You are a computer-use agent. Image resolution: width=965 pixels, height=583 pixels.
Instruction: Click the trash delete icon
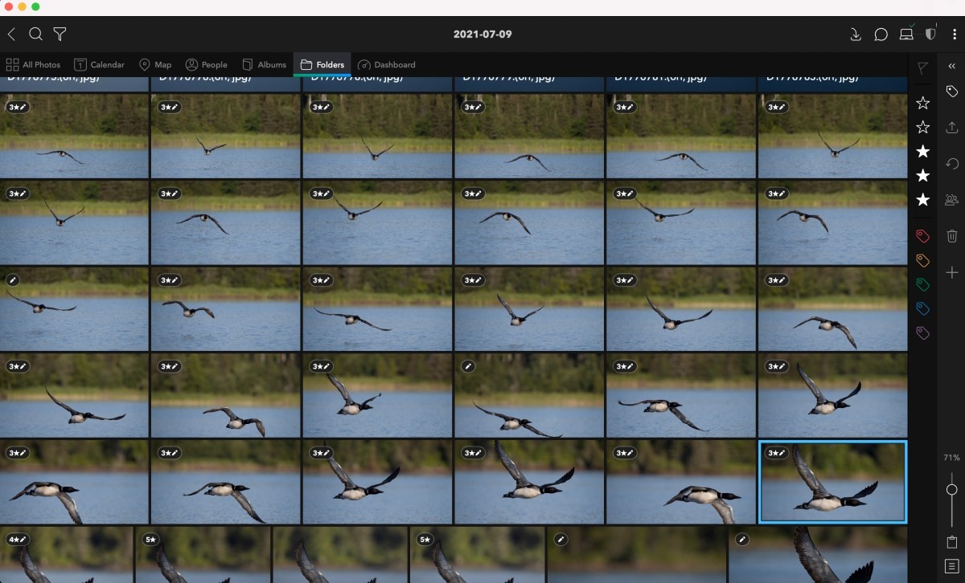[x=952, y=236]
